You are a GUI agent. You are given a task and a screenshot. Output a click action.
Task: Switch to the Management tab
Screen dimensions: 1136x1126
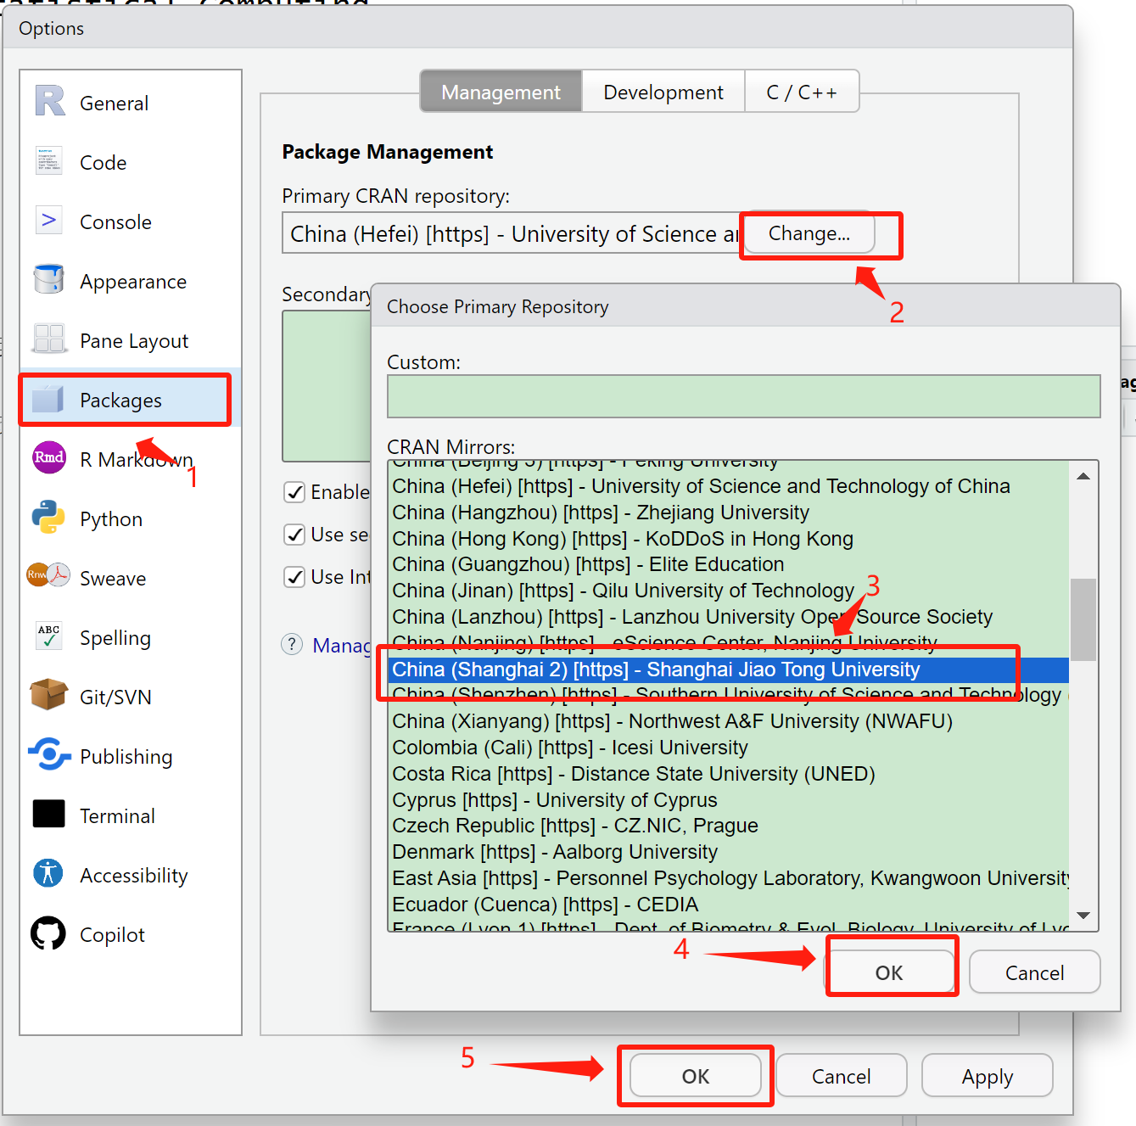click(501, 92)
